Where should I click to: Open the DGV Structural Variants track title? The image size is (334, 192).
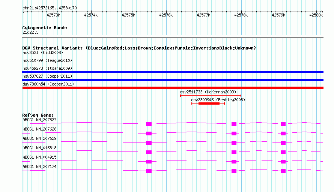coord(139,48)
